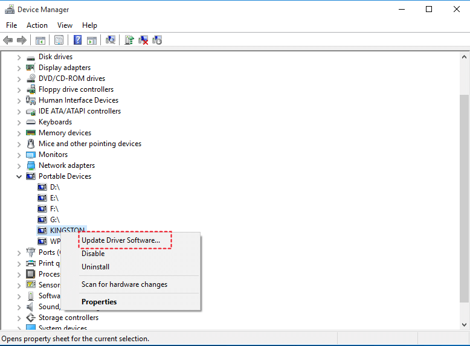
Task: Choose Properties in the context menu
Action: pos(99,302)
